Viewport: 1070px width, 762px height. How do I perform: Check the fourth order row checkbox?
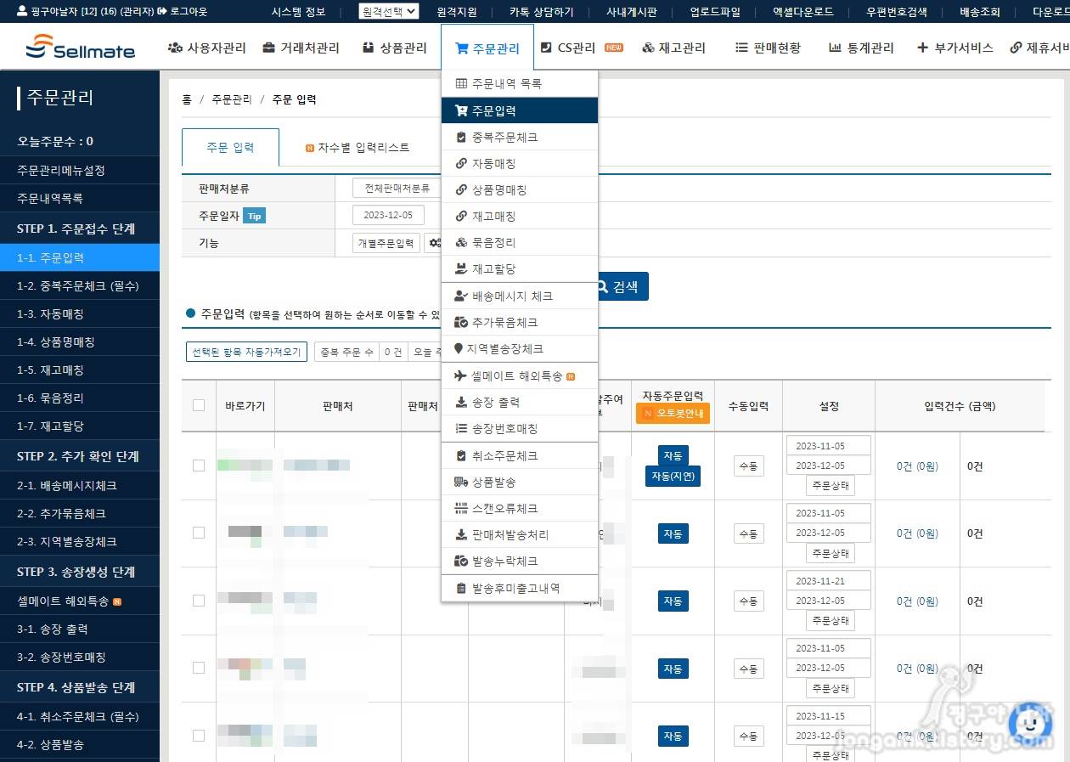point(199,668)
